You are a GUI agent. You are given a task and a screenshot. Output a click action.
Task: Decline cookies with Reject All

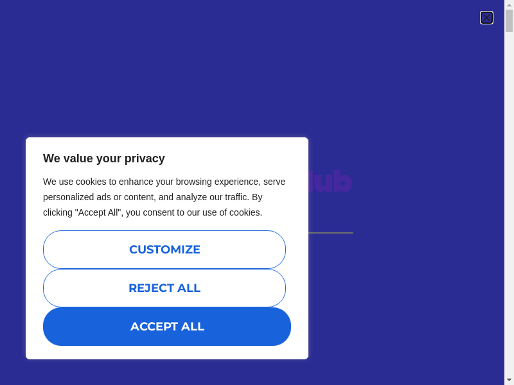164,288
